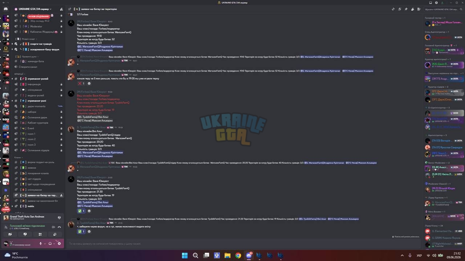
Task: Open the Threads icon in channel header
Action: (393, 9)
